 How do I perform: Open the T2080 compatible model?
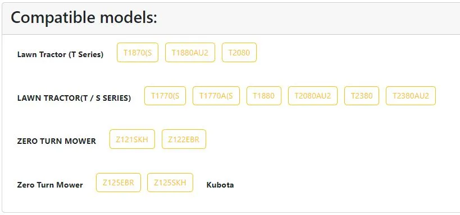(239, 53)
